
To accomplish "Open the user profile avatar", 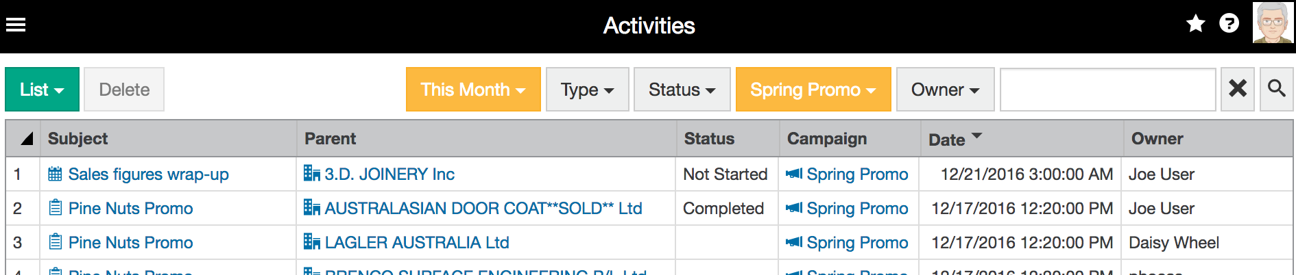I will [1273, 23].
